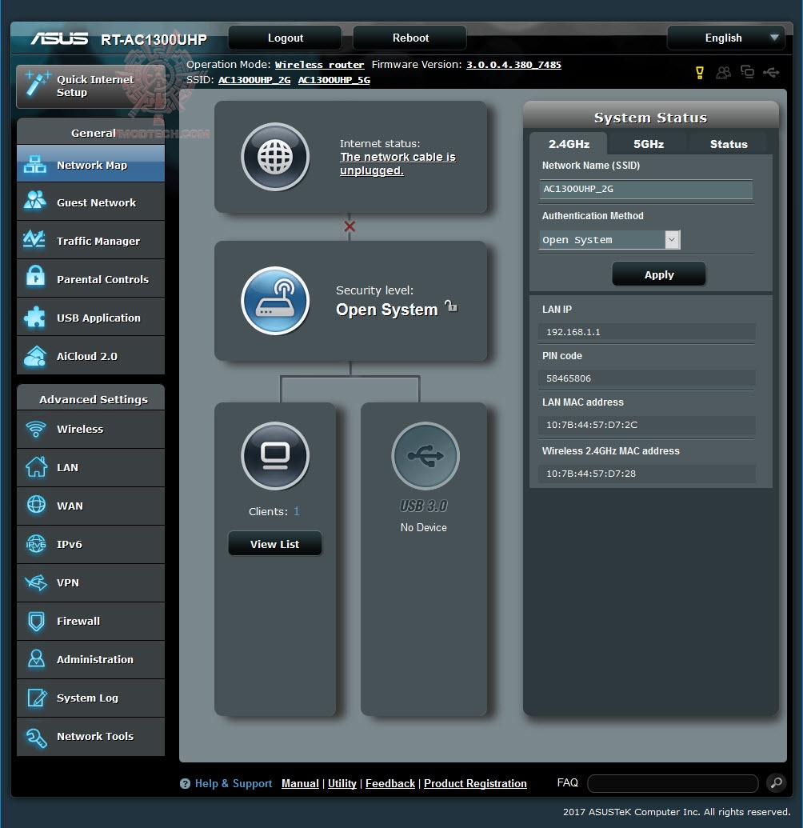803x828 pixels.
Task: Click the Network Name SSID input field
Action: [646, 189]
